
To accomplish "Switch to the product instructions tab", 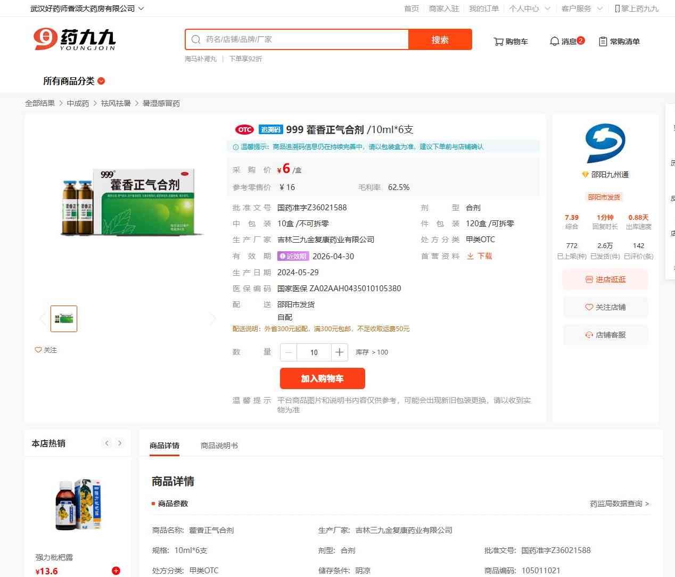I will pyautogui.click(x=219, y=446).
